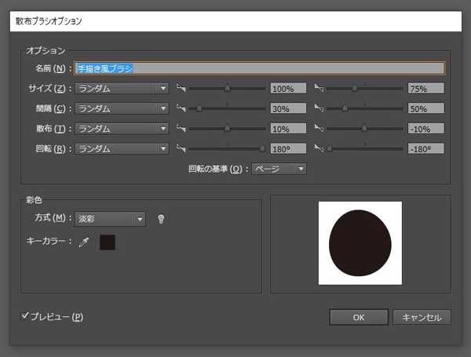Confirm with the OK button
The height and width of the screenshot is (357, 471).
pos(359,317)
